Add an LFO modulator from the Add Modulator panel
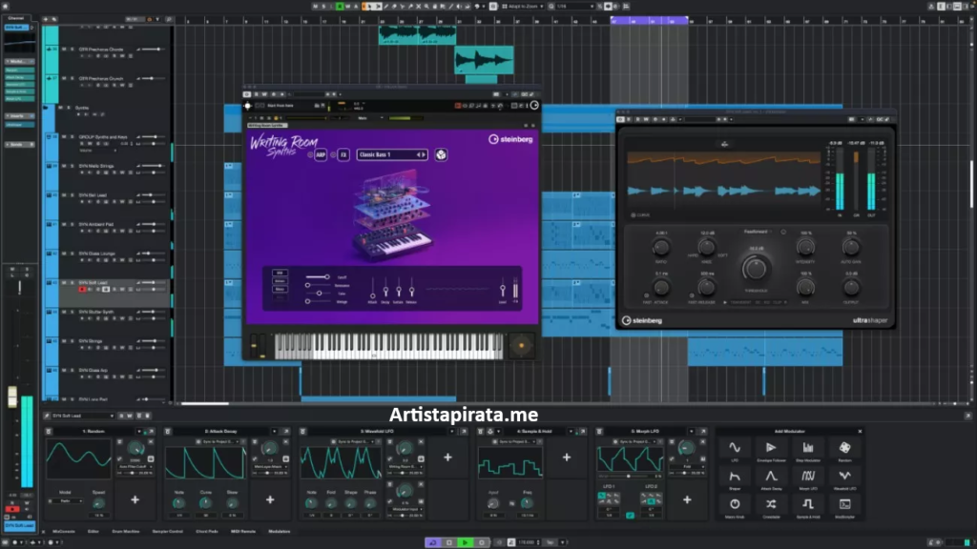This screenshot has height=549, width=977. (x=735, y=446)
